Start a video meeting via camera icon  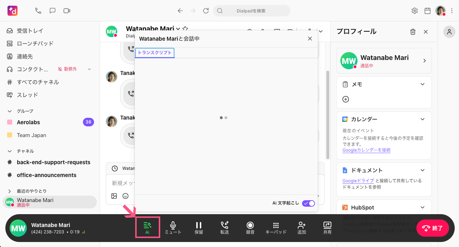coord(67,11)
